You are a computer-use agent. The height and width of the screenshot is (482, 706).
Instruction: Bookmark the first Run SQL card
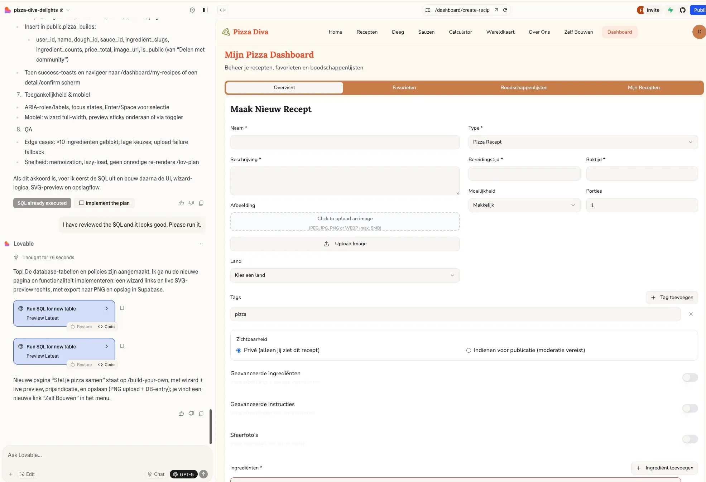122,308
